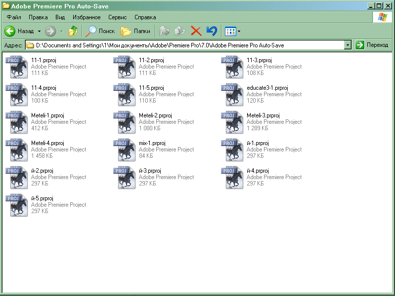The image size is (395, 296).
Task: Click file name text 11-3.prproj
Action: [x=259, y=60]
